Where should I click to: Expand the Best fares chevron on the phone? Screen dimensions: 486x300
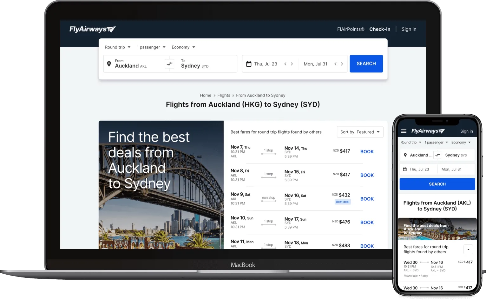(468, 249)
